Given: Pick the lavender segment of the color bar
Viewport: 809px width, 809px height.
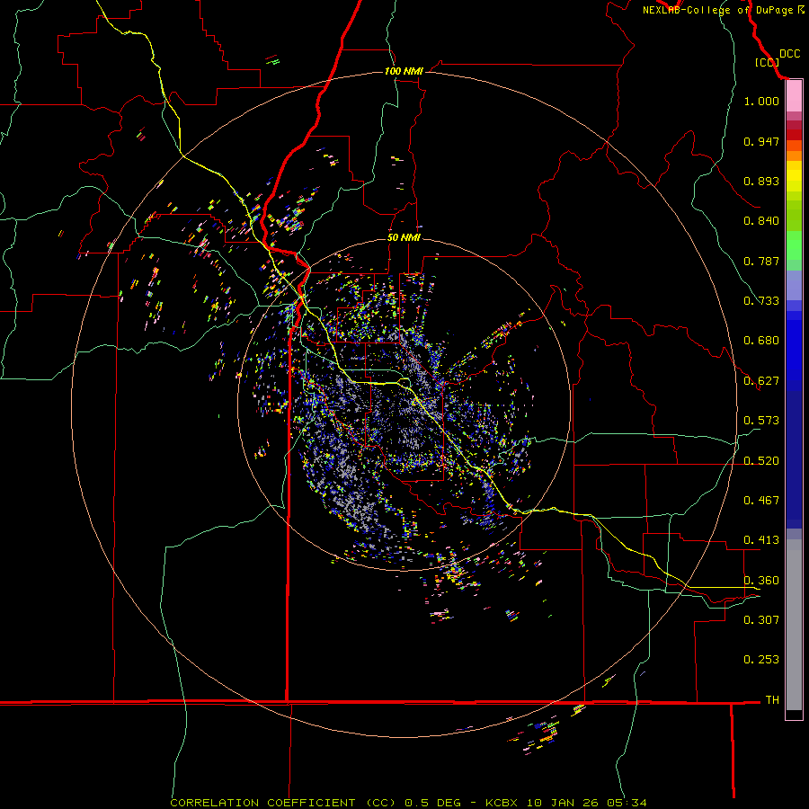Looking at the screenshot, I should [794, 285].
